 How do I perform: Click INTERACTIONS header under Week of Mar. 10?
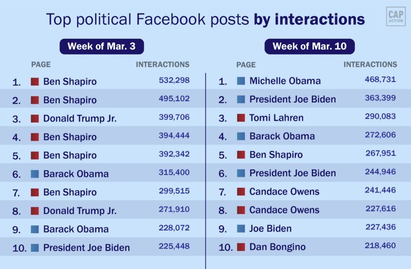click(x=370, y=65)
